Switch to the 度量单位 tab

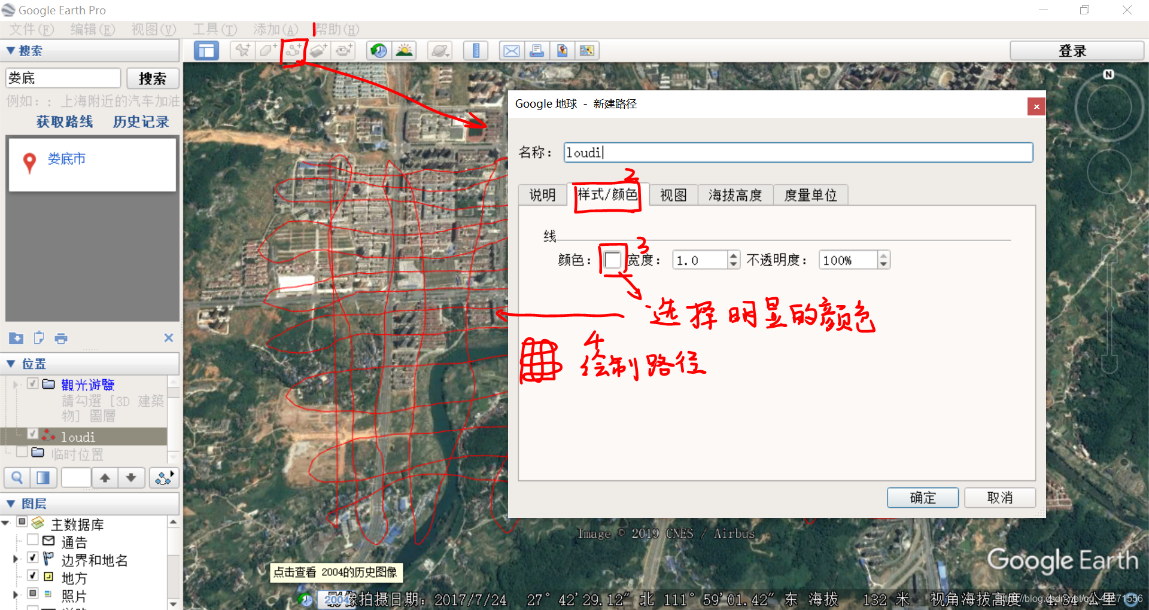[810, 195]
